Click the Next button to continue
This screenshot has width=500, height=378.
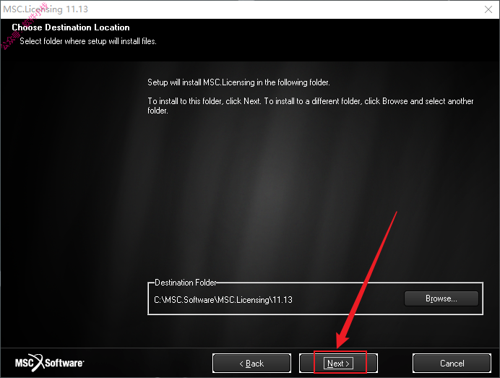pyautogui.click(x=338, y=363)
